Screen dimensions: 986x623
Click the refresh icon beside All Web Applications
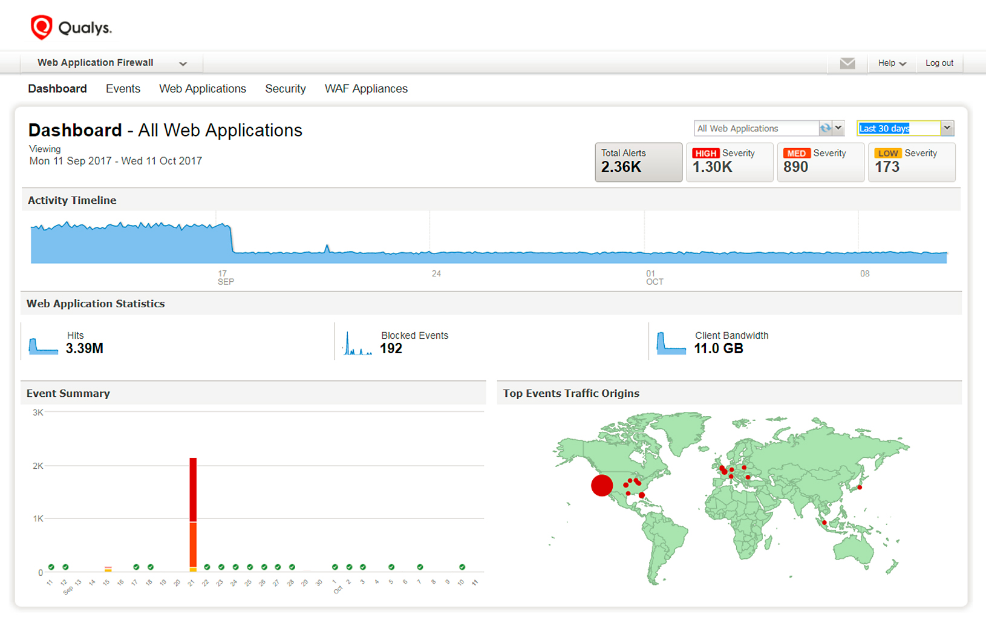[825, 128]
